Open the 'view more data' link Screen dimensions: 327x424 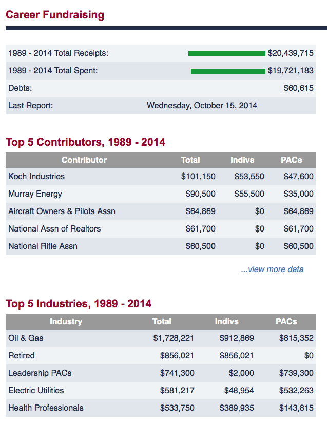click(272, 269)
